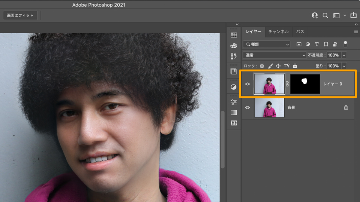
Task: Open the search magnifier in the top bar
Action: [x=325, y=15]
